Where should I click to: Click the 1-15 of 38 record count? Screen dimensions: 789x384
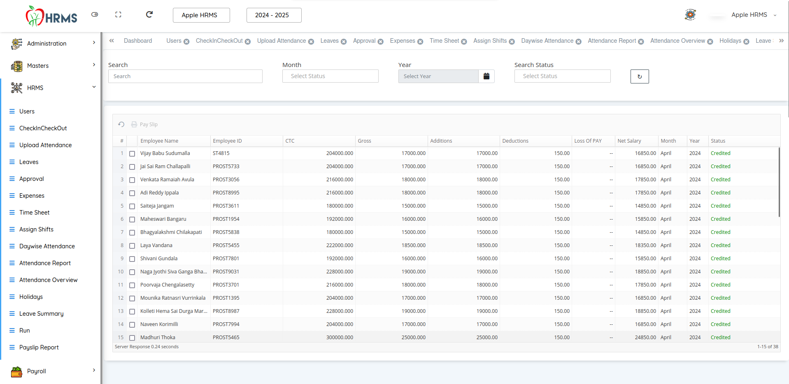pos(768,347)
